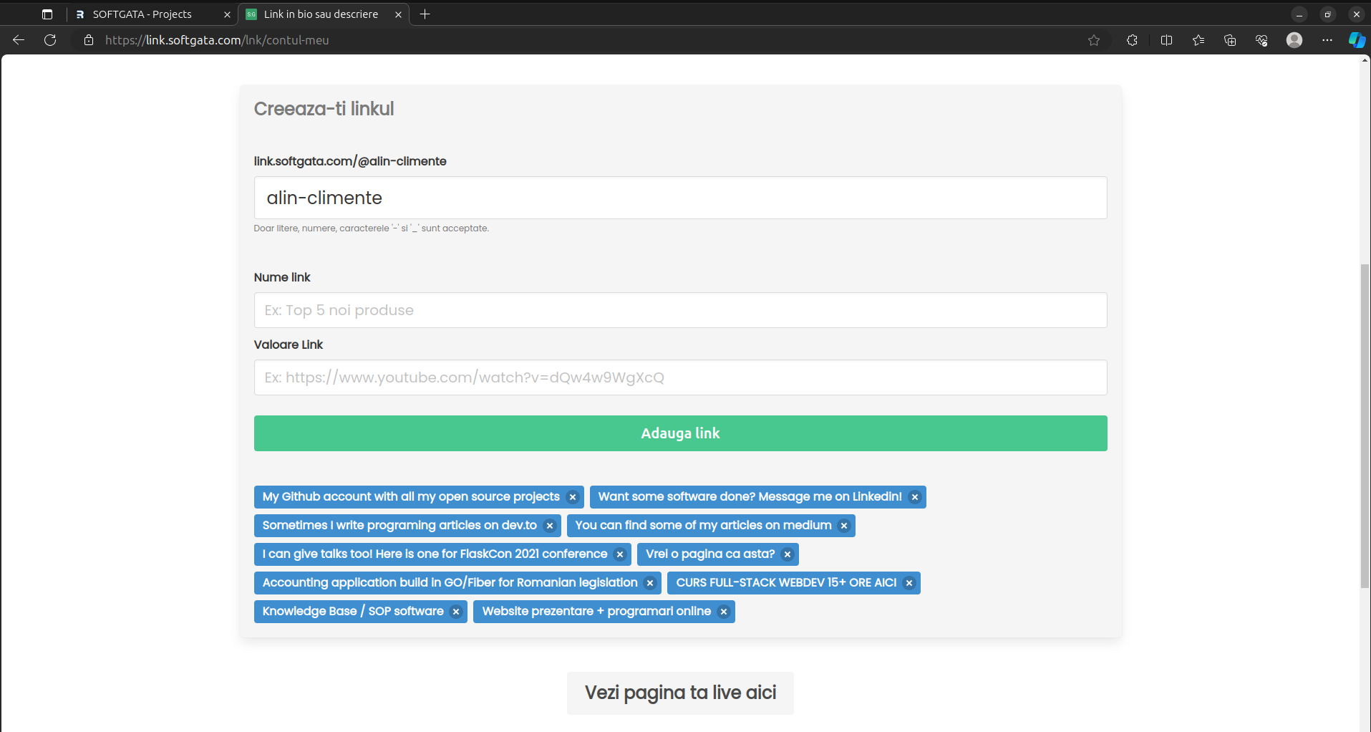Image resolution: width=1371 pixels, height=732 pixels.
Task: Click the page vertical scrollbar thumb
Action: pyautogui.click(x=1365, y=426)
